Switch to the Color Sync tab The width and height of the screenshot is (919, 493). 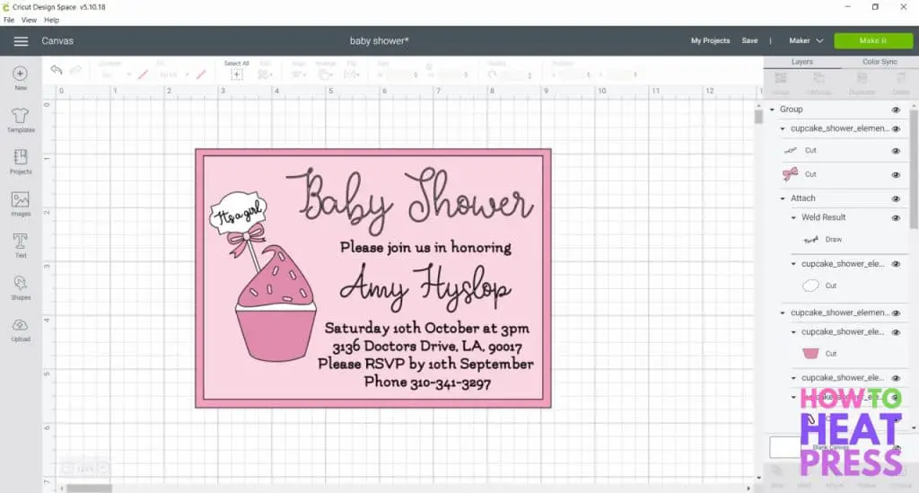[880, 62]
